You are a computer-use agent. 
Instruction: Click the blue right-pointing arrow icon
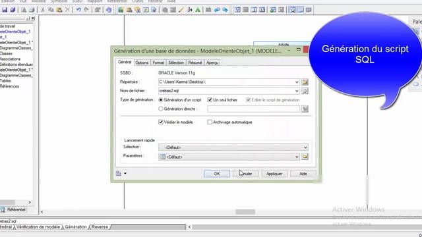pyautogui.click(x=225, y=10)
